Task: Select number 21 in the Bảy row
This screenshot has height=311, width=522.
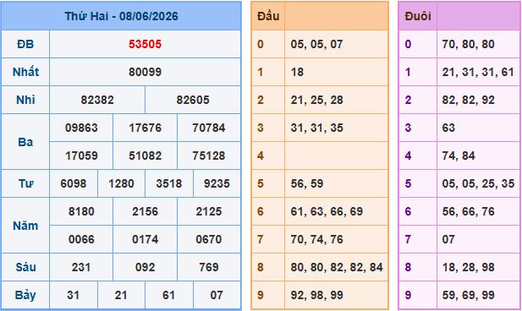Action: tap(121, 295)
